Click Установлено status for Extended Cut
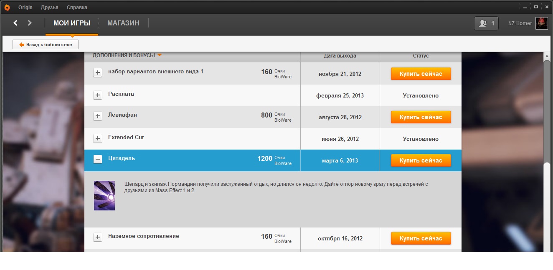 [421, 139]
